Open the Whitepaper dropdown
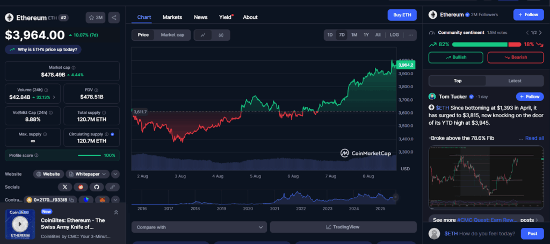 point(88,174)
